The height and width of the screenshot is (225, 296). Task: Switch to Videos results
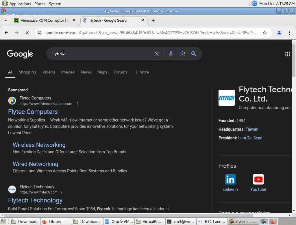49,72
